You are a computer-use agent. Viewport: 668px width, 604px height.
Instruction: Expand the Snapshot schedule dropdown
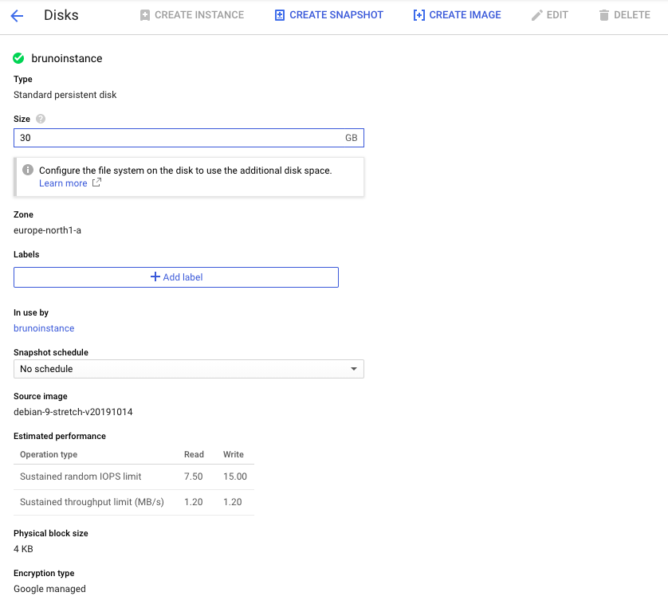[189, 369]
